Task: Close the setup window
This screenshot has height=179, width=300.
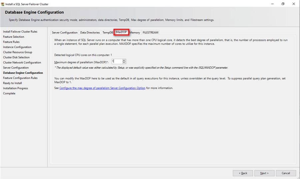Action: coord(294,4)
